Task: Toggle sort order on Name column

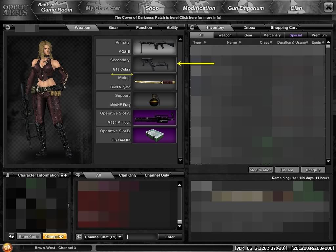Action: tap(240, 42)
